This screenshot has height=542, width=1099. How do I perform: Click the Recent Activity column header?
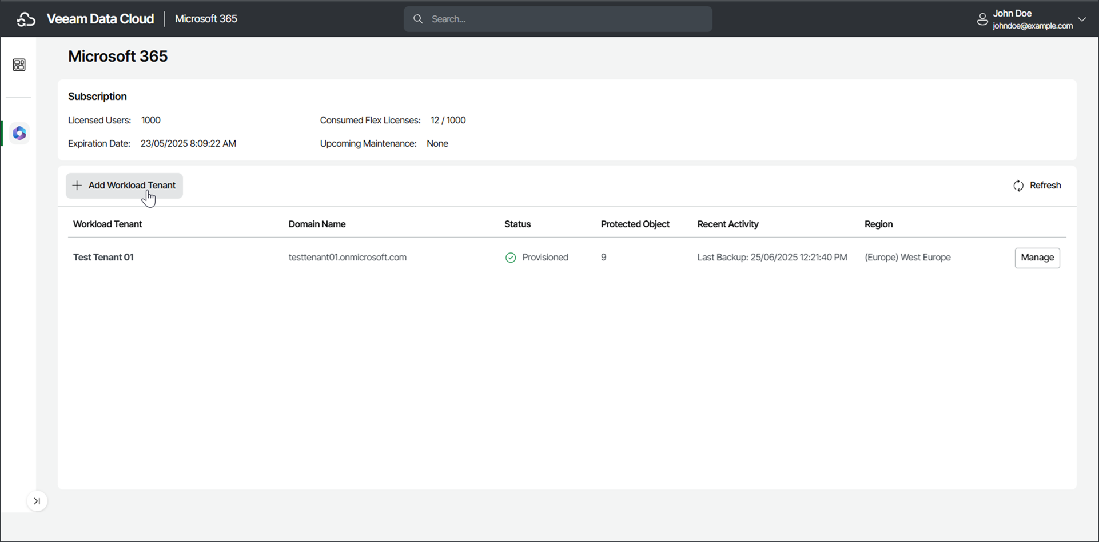pos(728,224)
